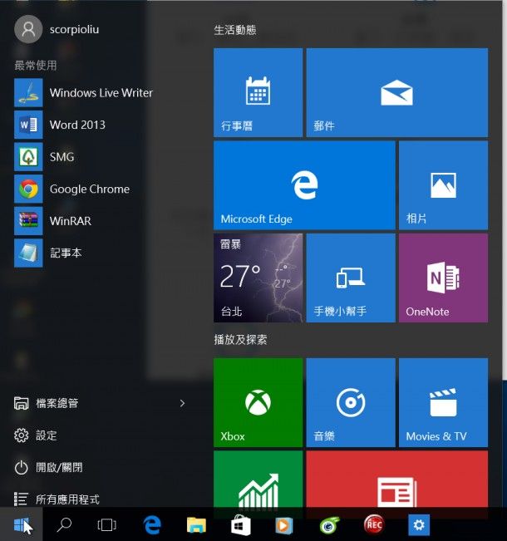Screen dimensions: 507x541
Task: Open the Movies & TV tile
Action: [x=443, y=403]
